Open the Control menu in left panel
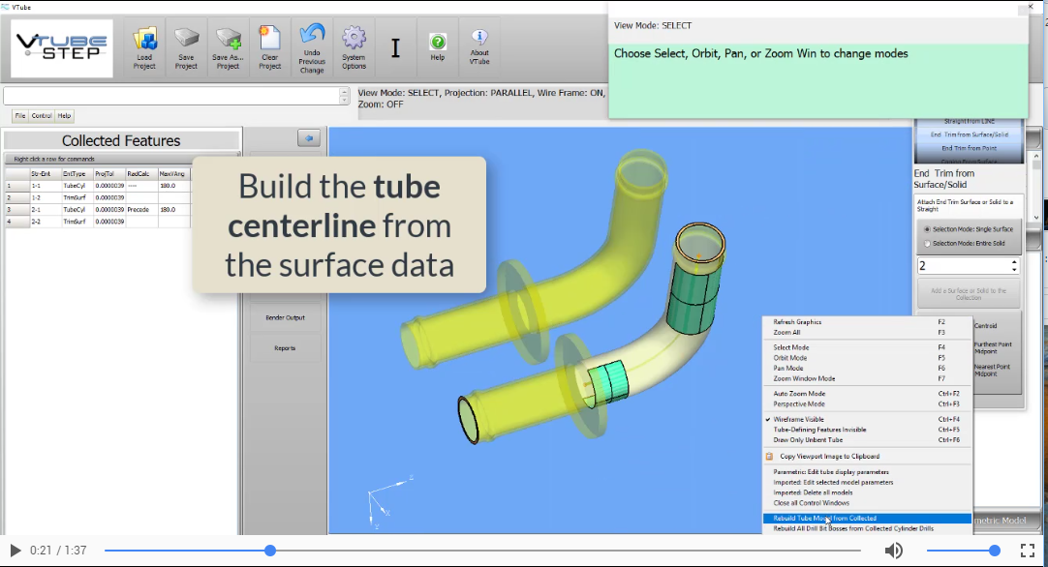The width and height of the screenshot is (1048, 567). pyautogui.click(x=42, y=116)
